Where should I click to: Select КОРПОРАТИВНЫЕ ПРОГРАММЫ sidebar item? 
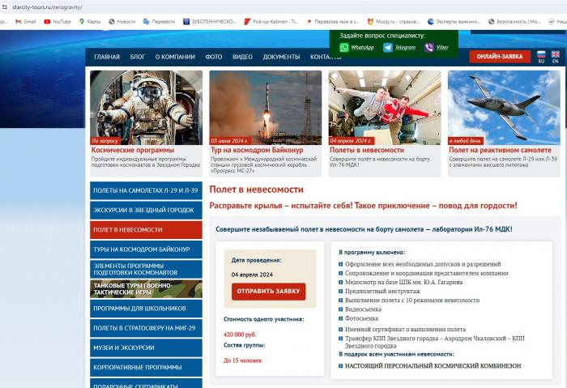(146, 367)
